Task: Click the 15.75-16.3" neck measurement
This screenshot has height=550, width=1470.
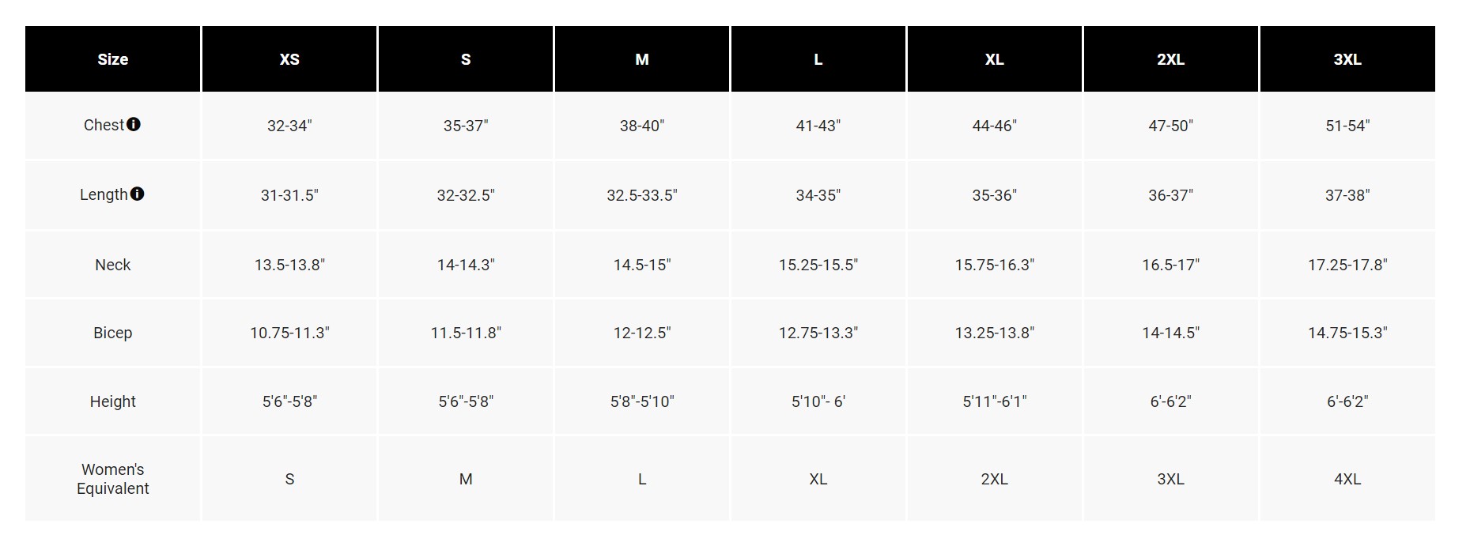Action: pyautogui.click(x=994, y=265)
